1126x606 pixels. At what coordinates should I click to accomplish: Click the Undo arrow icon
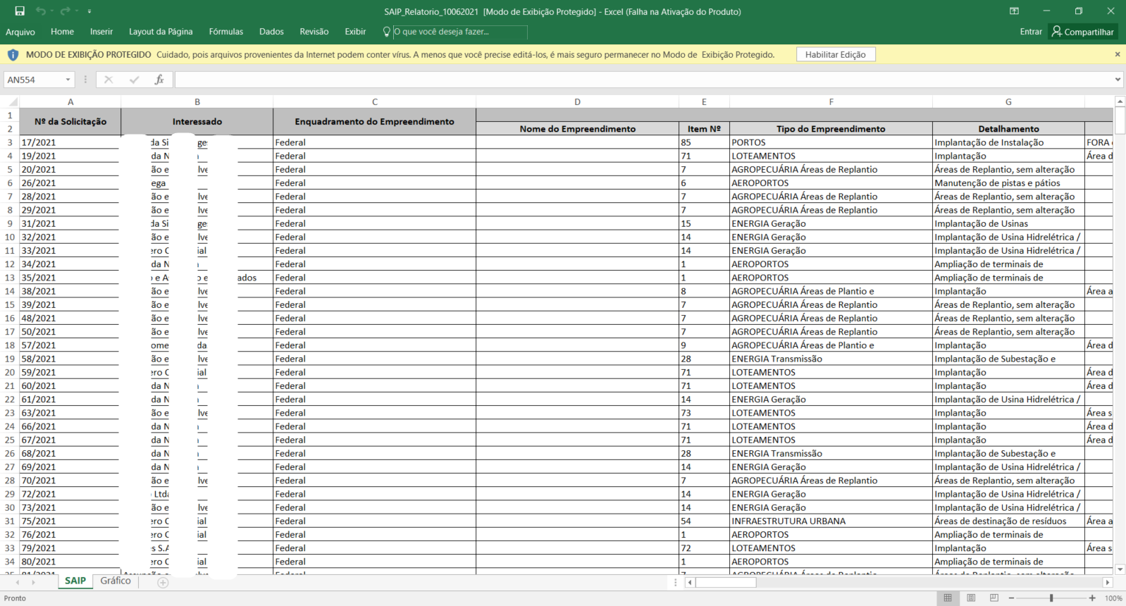click(x=41, y=11)
